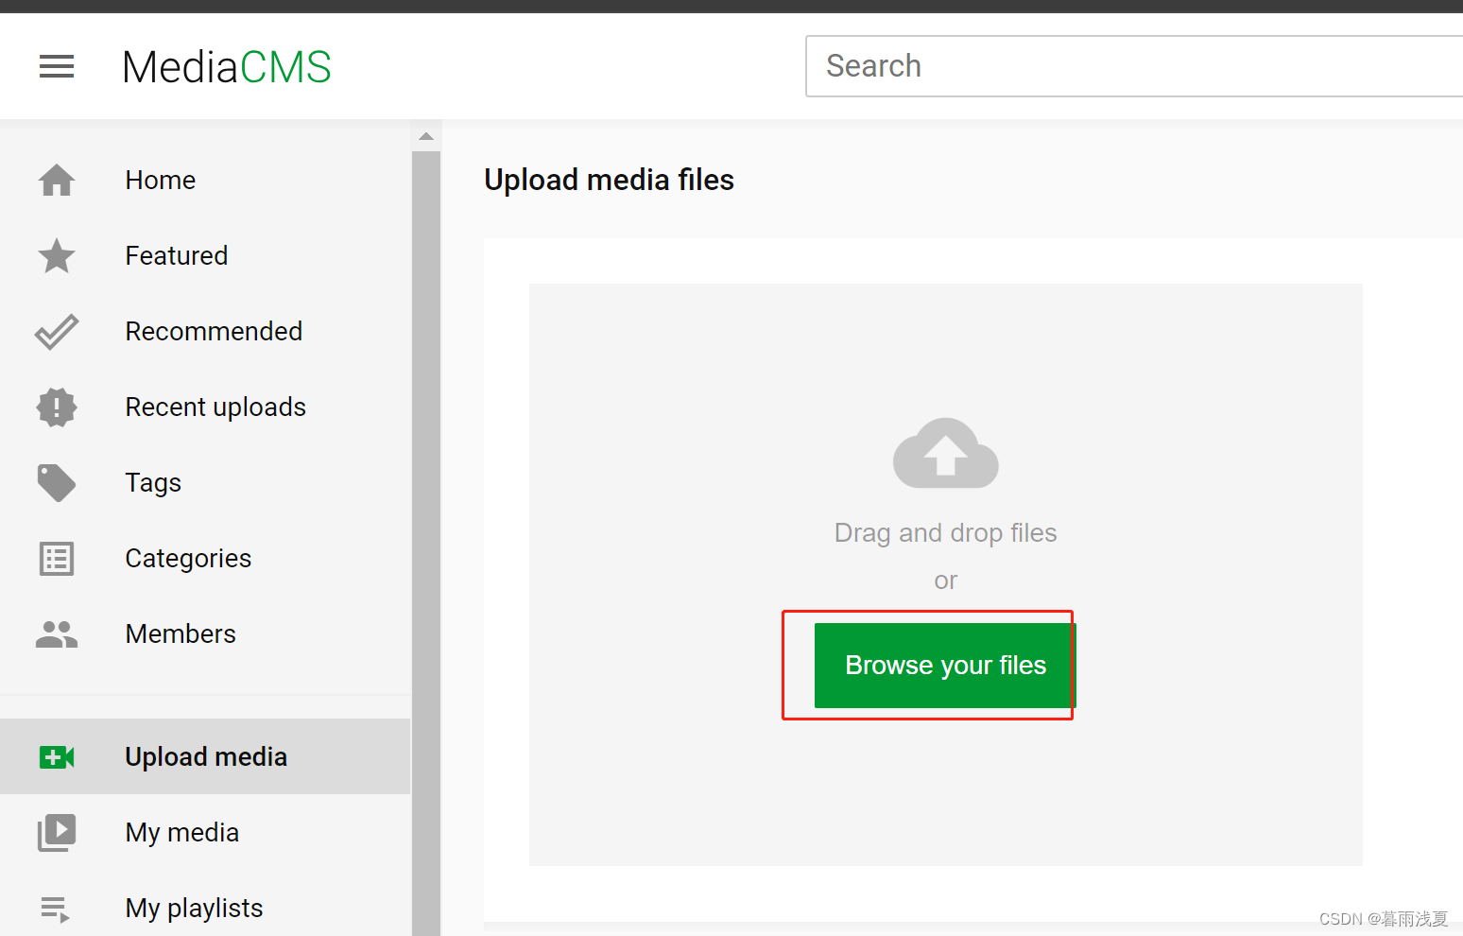
Task: Focus the Search input field
Action: (1134, 66)
